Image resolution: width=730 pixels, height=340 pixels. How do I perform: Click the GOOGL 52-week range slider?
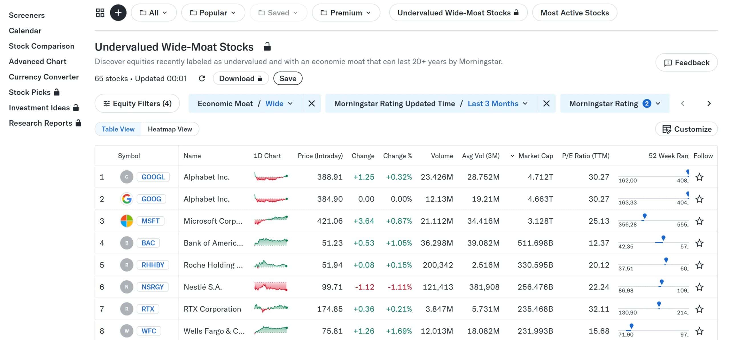click(x=653, y=177)
